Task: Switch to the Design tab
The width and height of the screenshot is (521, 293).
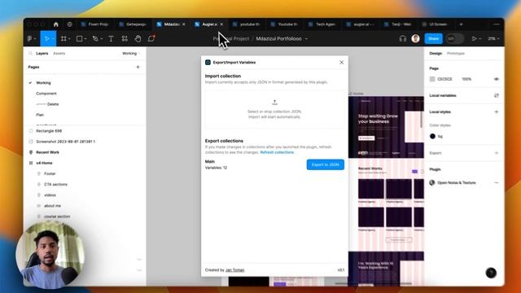Action: tap(436, 54)
